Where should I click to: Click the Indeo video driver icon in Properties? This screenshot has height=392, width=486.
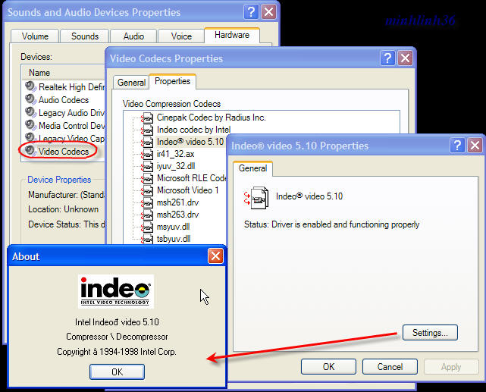pos(256,198)
